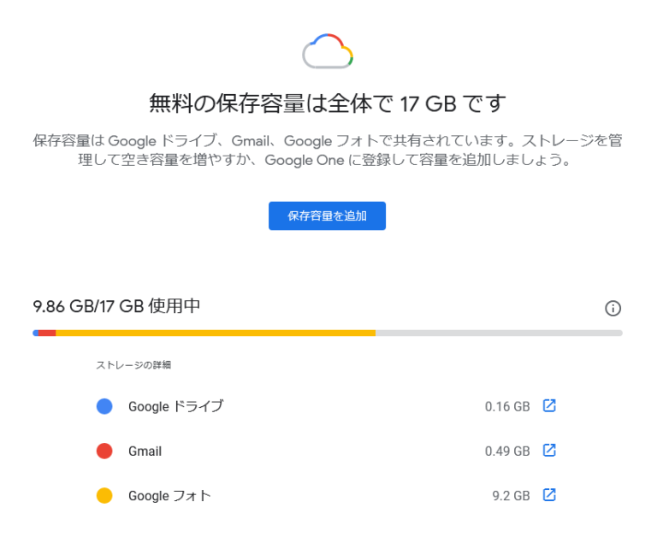Select the Gmail storage label

[x=145, y=451]
